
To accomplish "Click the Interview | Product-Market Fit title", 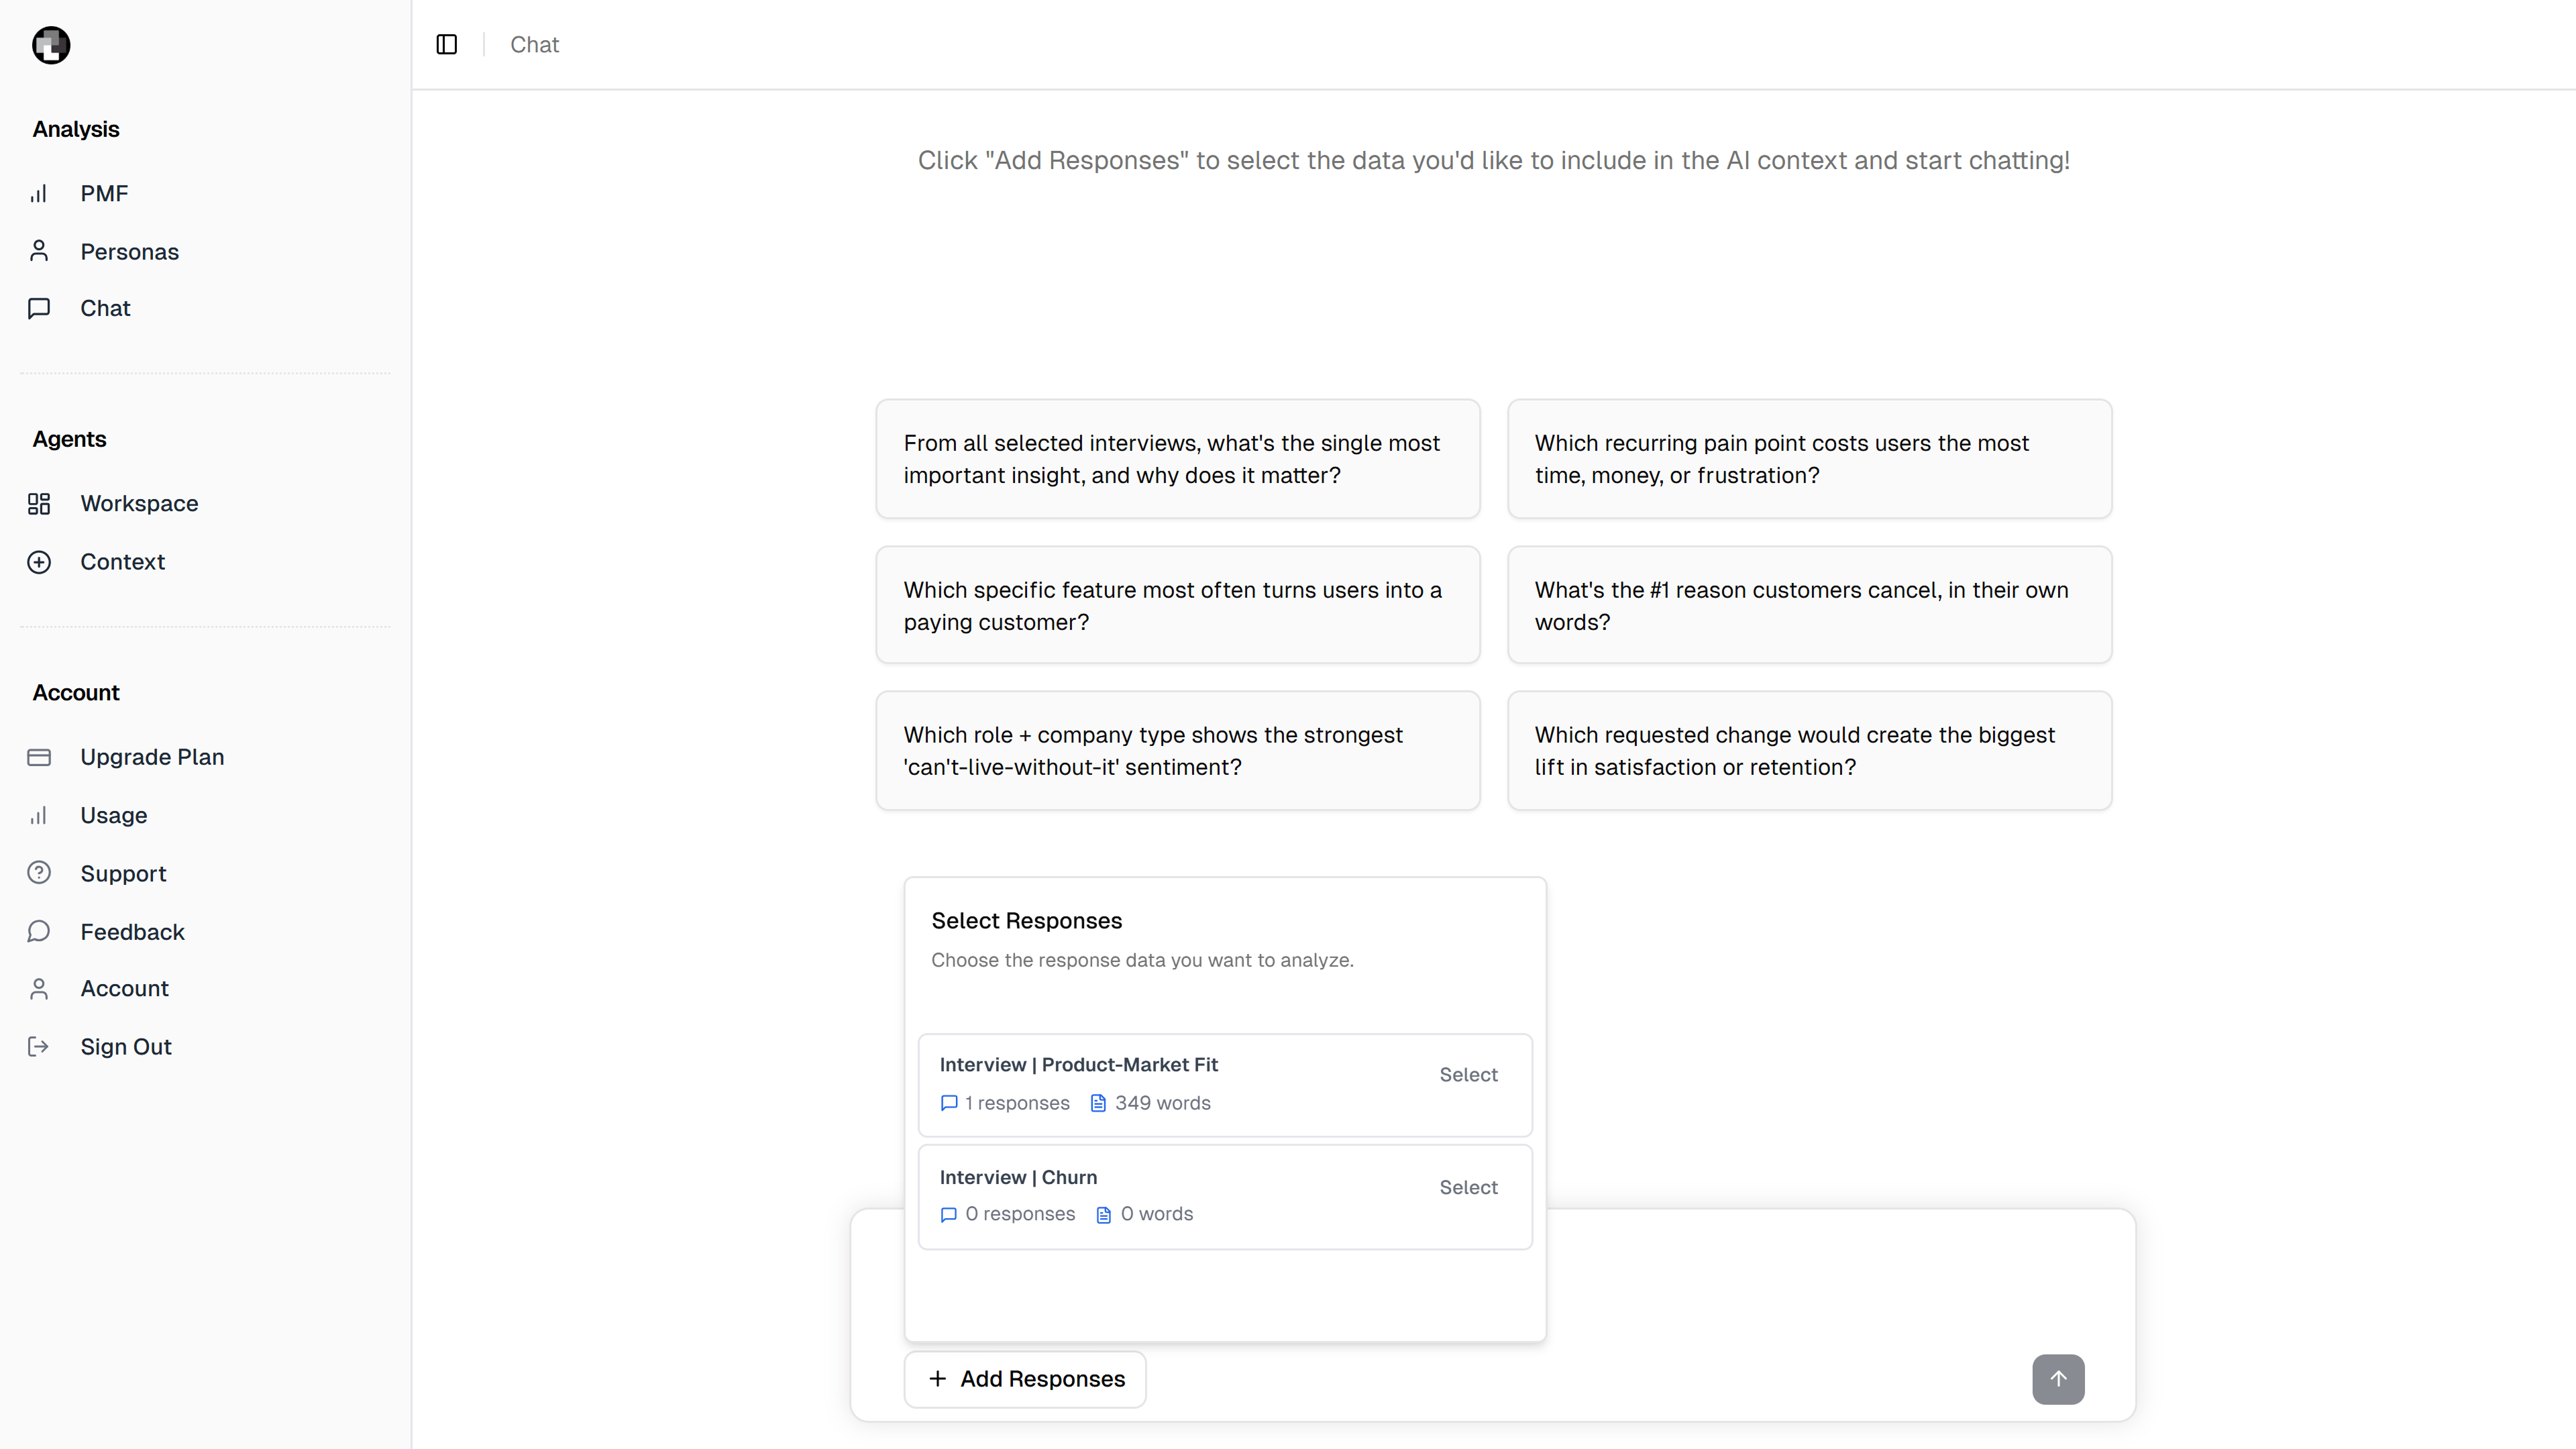I will pos(1078,1065).
